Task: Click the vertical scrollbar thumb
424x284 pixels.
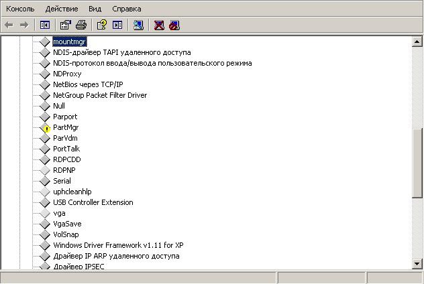Action: pos(417,164)
